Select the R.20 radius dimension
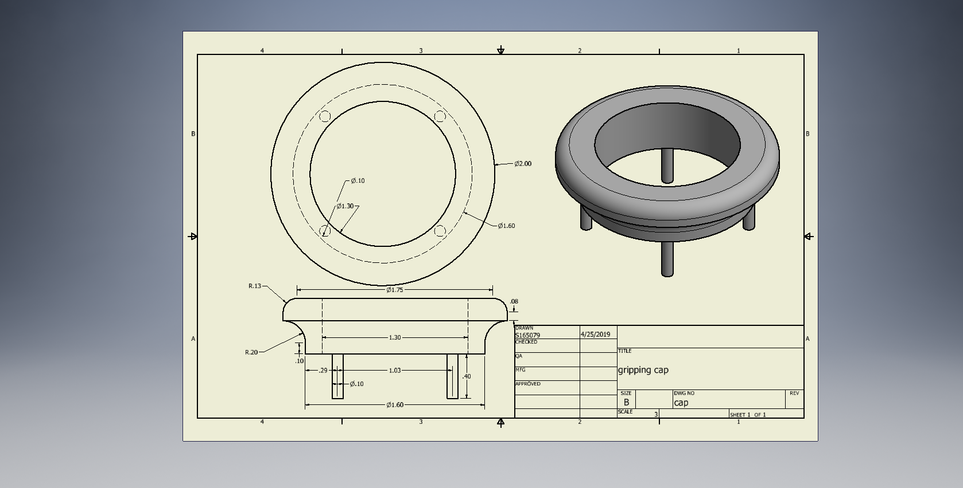The height and width of the screenshot is (488, 963). [251, 352]
